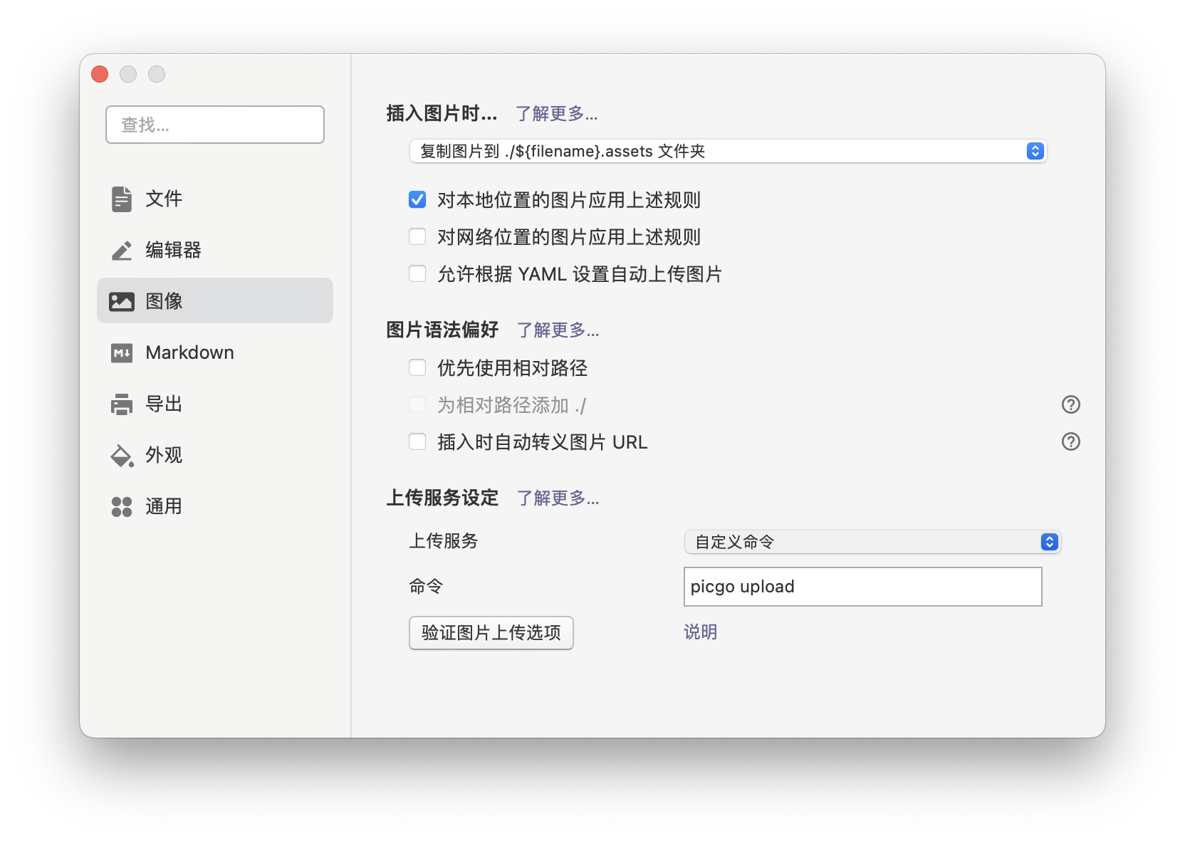Viewport: 1185px width, 843px height.
Task: Uncheck 对本地位置的图片应用上述规则
Action: tap(417, 199)
